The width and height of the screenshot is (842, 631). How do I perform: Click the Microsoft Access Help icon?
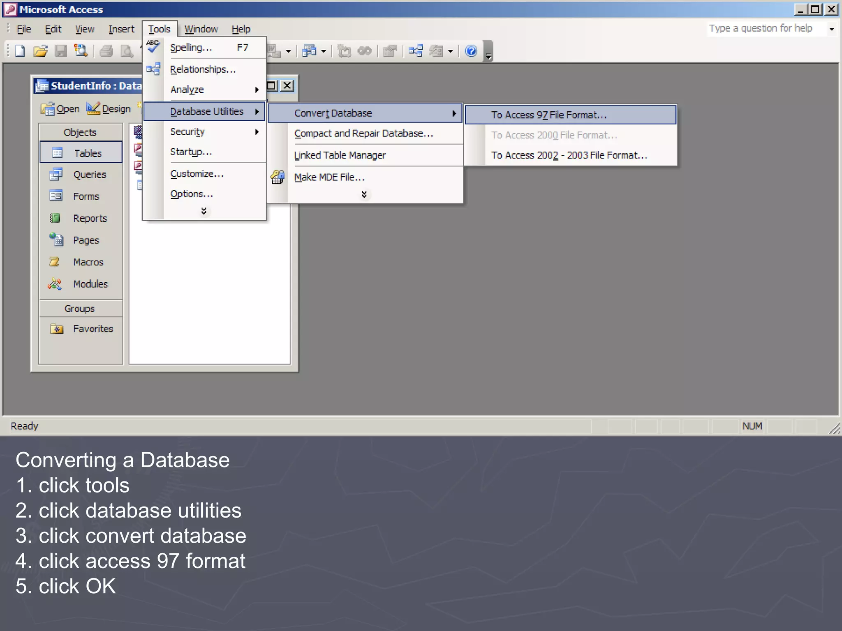(471, 51)
